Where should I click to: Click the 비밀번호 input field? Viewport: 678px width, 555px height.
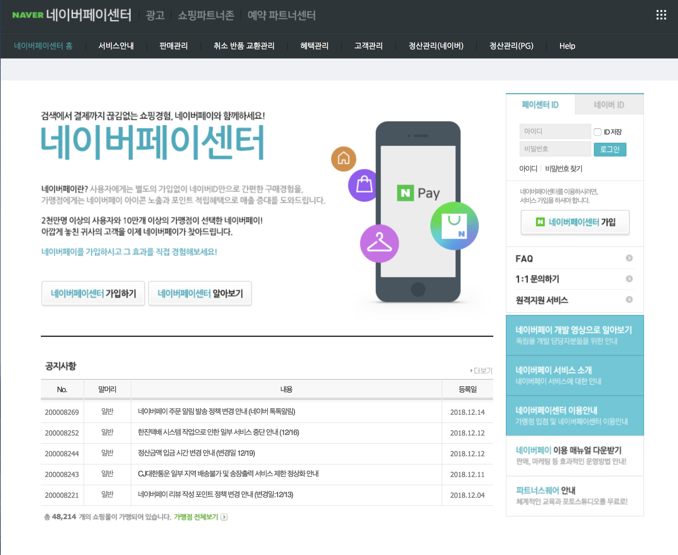pyautogui.click(x=555, y=149)
